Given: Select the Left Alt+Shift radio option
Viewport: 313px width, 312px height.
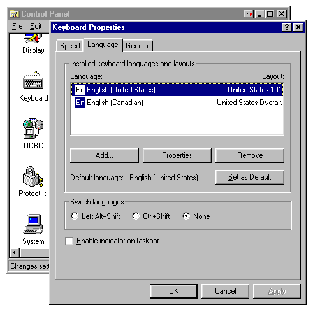Looking at the screenshot, I should point(75,216).
